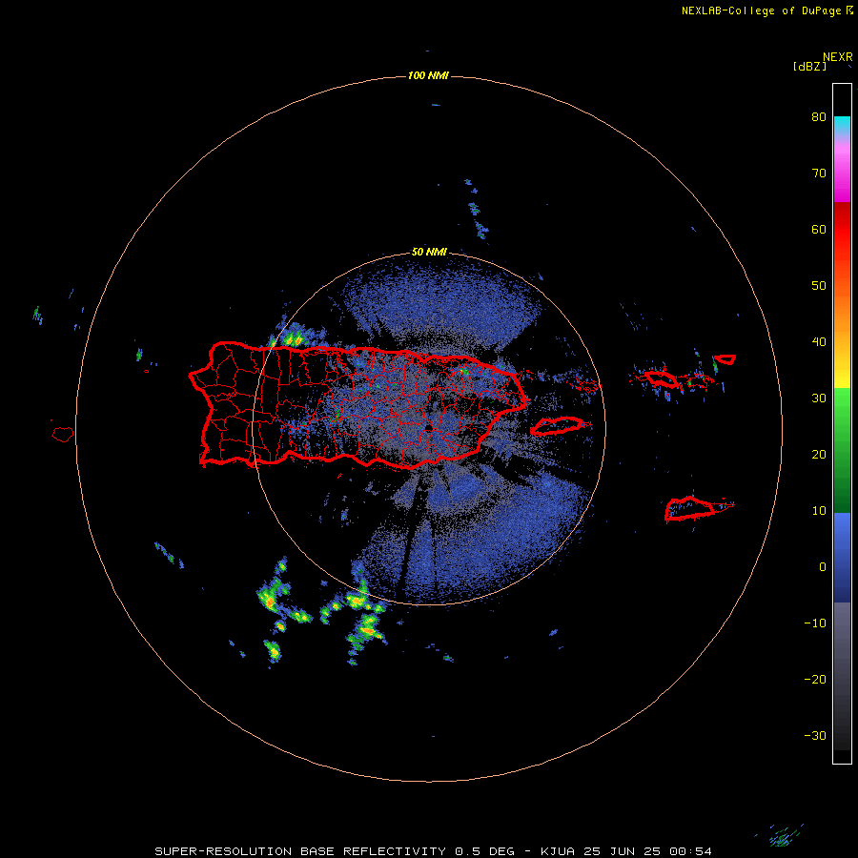This screenshot has height=858, width=858.
Task: Click the NEXR label above the color scale
Action: click(x=837, y=56)
